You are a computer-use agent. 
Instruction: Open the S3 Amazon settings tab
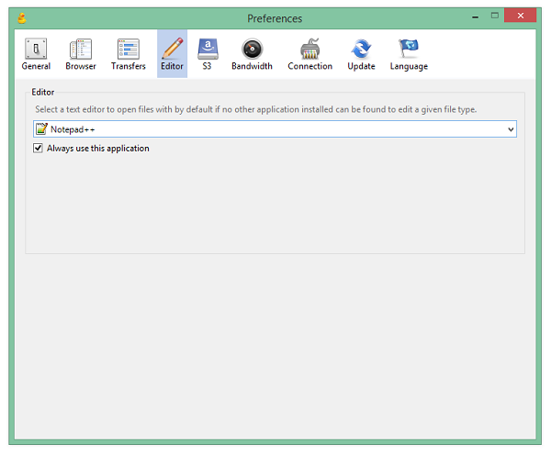coord(208,54)
